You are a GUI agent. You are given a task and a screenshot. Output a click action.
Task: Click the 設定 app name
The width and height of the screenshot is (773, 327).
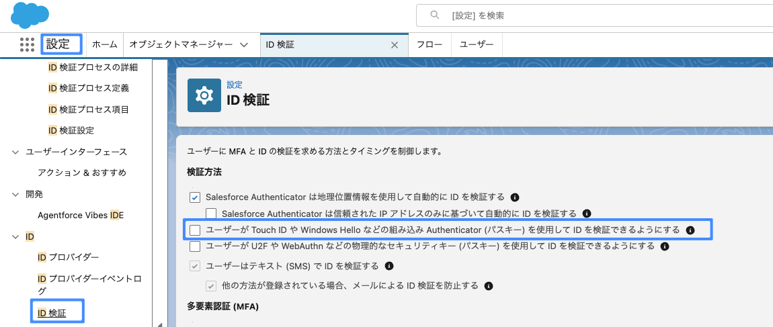[58, 44]
